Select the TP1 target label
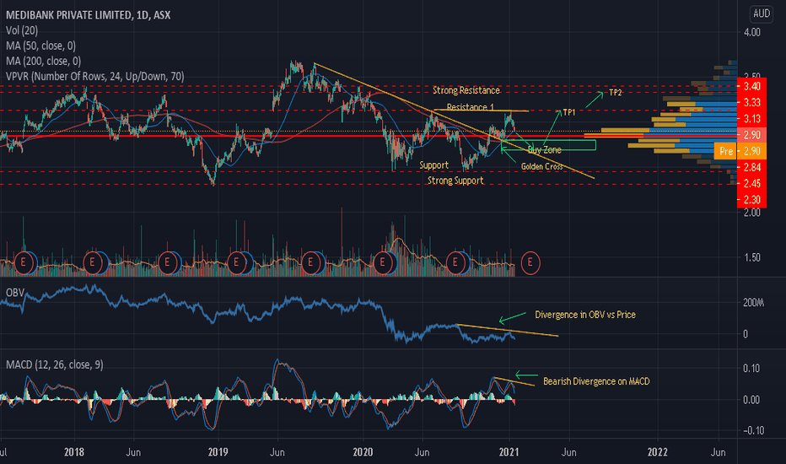This screenshot has width=786, height=464. tap(569, 112)
